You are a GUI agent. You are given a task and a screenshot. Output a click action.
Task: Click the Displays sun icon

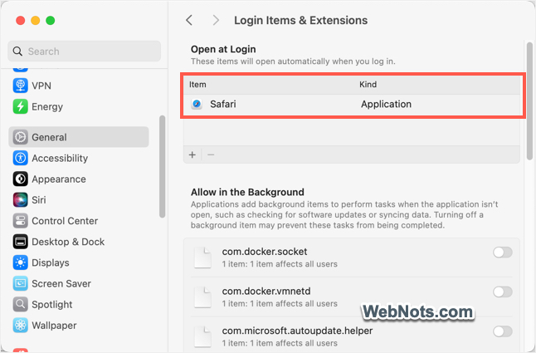pos(20,262)
